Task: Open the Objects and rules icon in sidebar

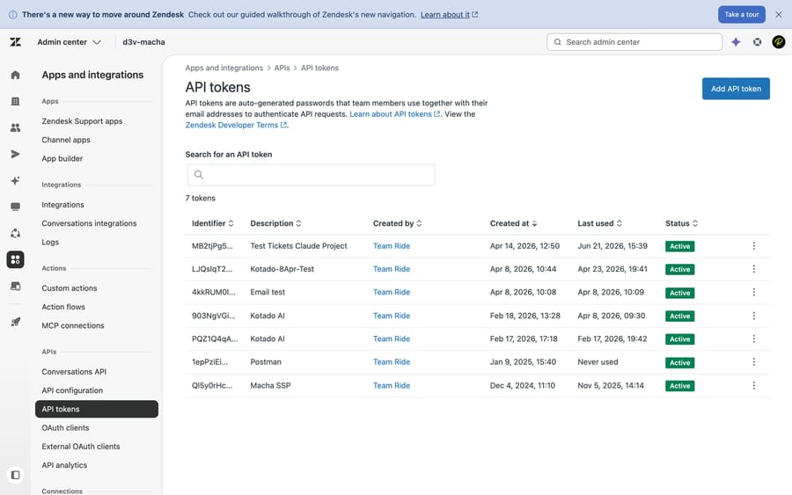Action: [x=16, y=233]
